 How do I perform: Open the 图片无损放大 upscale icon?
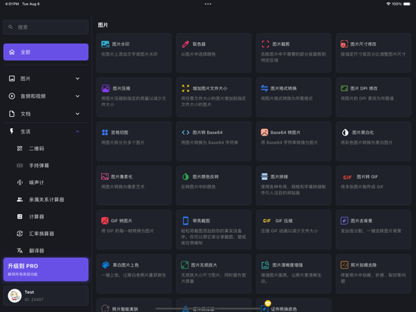point(185,265)
